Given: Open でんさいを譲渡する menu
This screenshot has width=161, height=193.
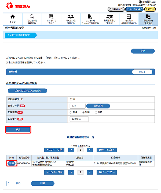Looking at the screenshot, I should pyautogui.click(x=71, y=19).
